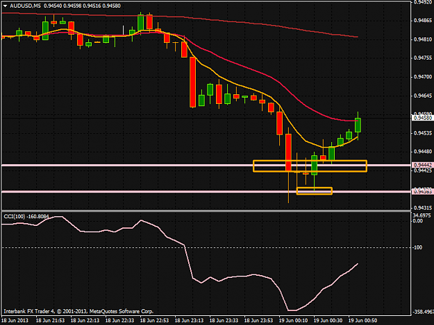Click the 0.94480 price axis label
434x325 pixels.
click(423, 152)
